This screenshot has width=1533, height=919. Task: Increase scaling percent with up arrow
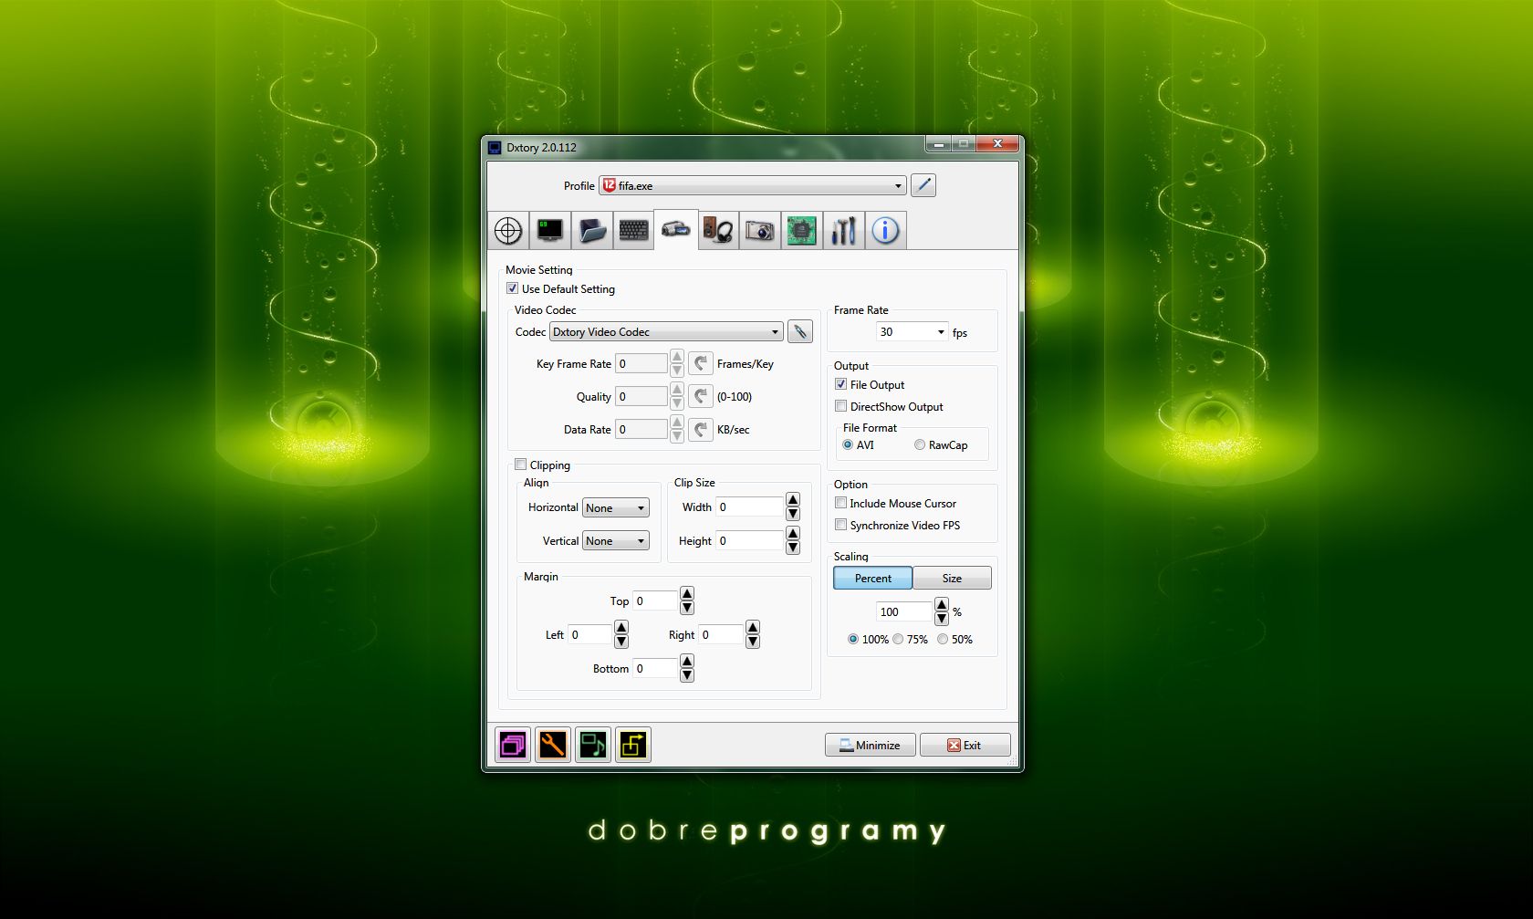click(942, 605)
